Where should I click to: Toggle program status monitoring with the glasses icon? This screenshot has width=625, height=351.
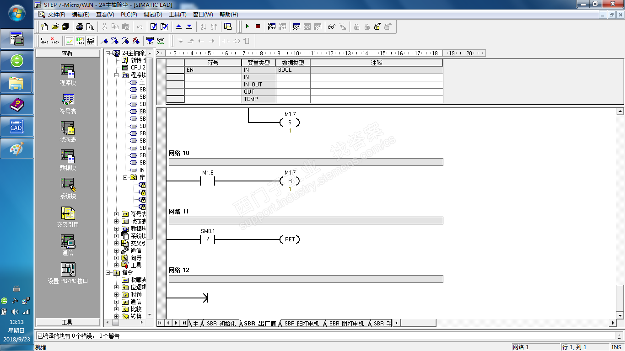(332, 27)
